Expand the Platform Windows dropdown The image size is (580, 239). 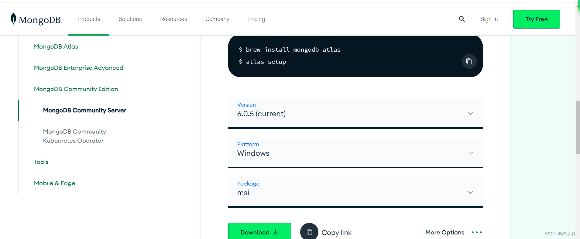point(355,153)
